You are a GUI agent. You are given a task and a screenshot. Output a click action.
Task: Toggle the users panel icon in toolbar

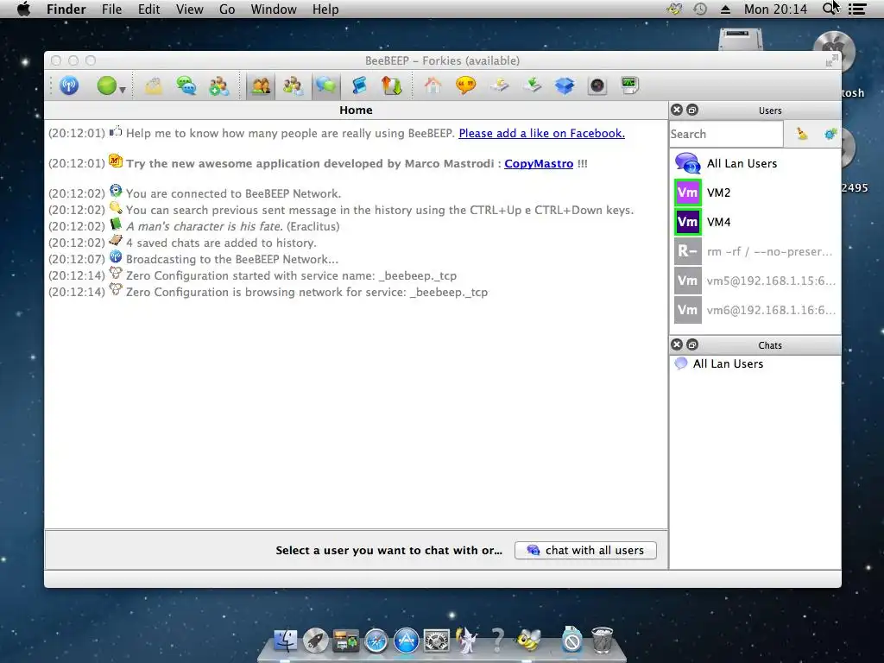coord(261,86)
